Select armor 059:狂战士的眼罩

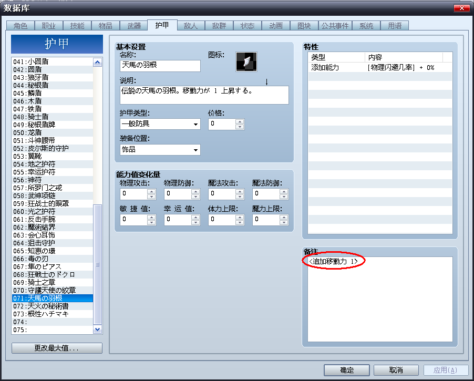point(53,203)
